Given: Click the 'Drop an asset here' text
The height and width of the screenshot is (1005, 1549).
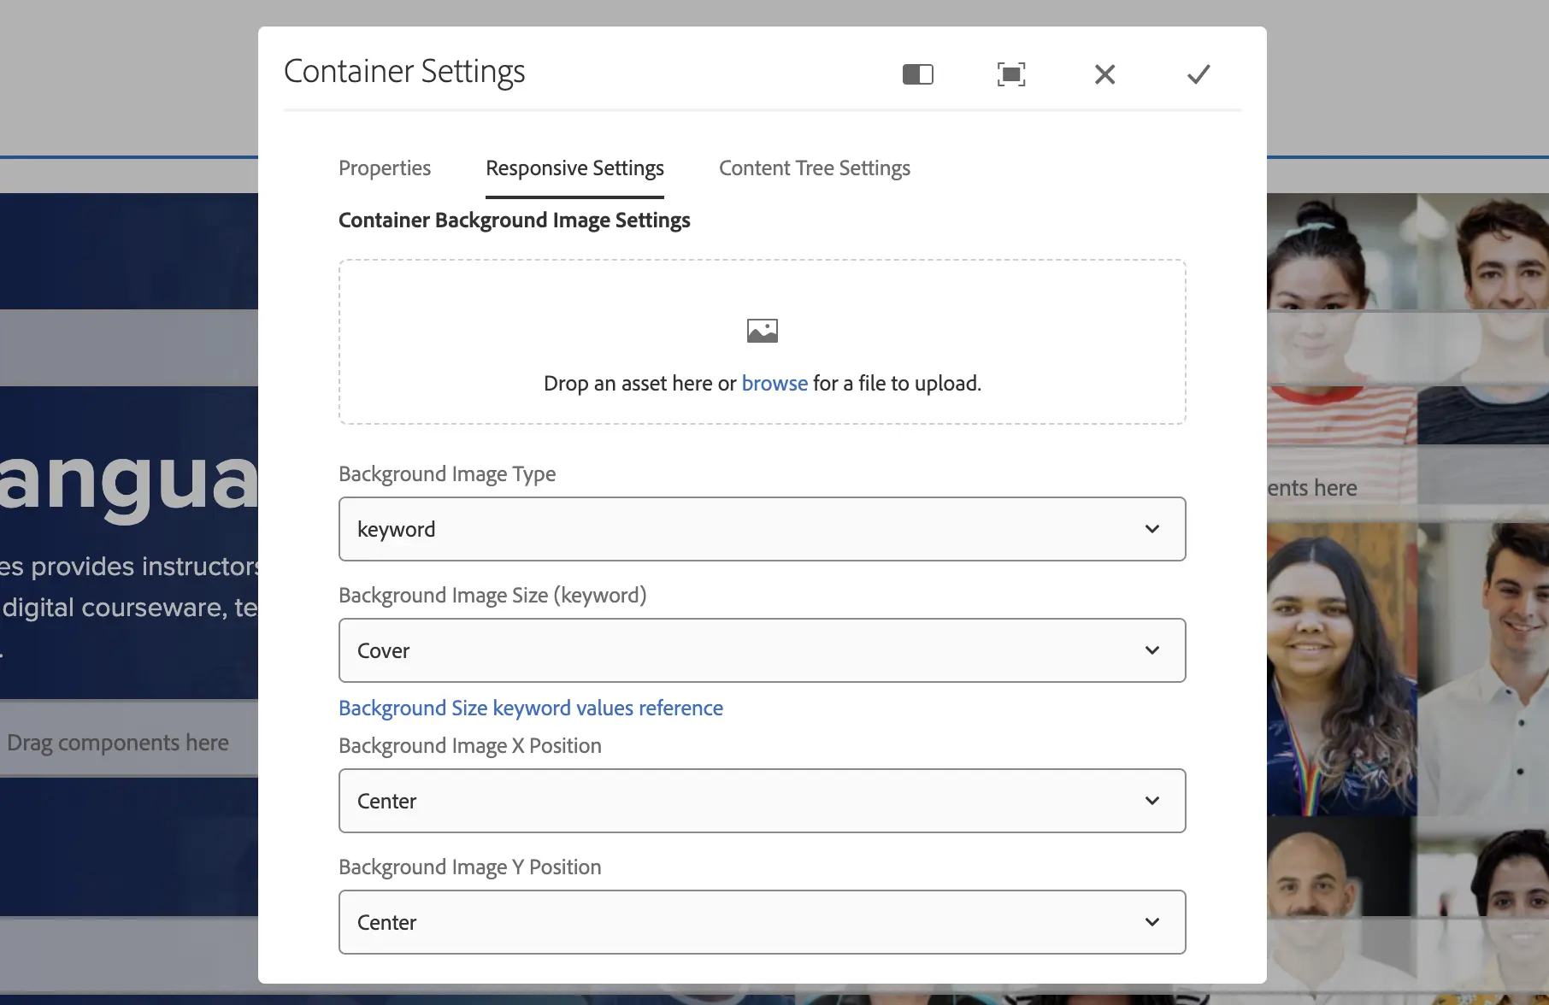Looking at the screenshot, I should click(639, 384).
